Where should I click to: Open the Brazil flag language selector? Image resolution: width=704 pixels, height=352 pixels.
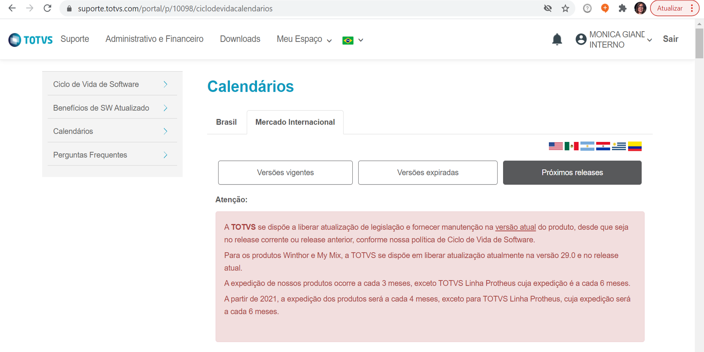353,40
